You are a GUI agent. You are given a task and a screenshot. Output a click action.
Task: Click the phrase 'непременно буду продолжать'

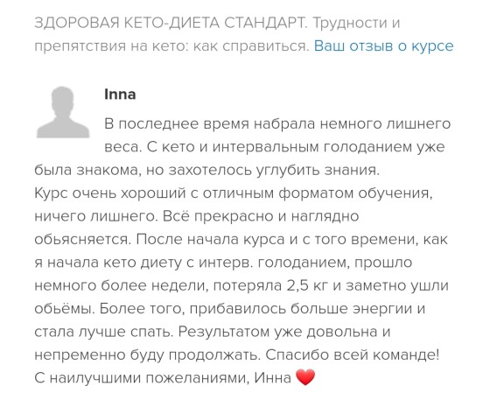pyautogui.click(x=147, y=355)
